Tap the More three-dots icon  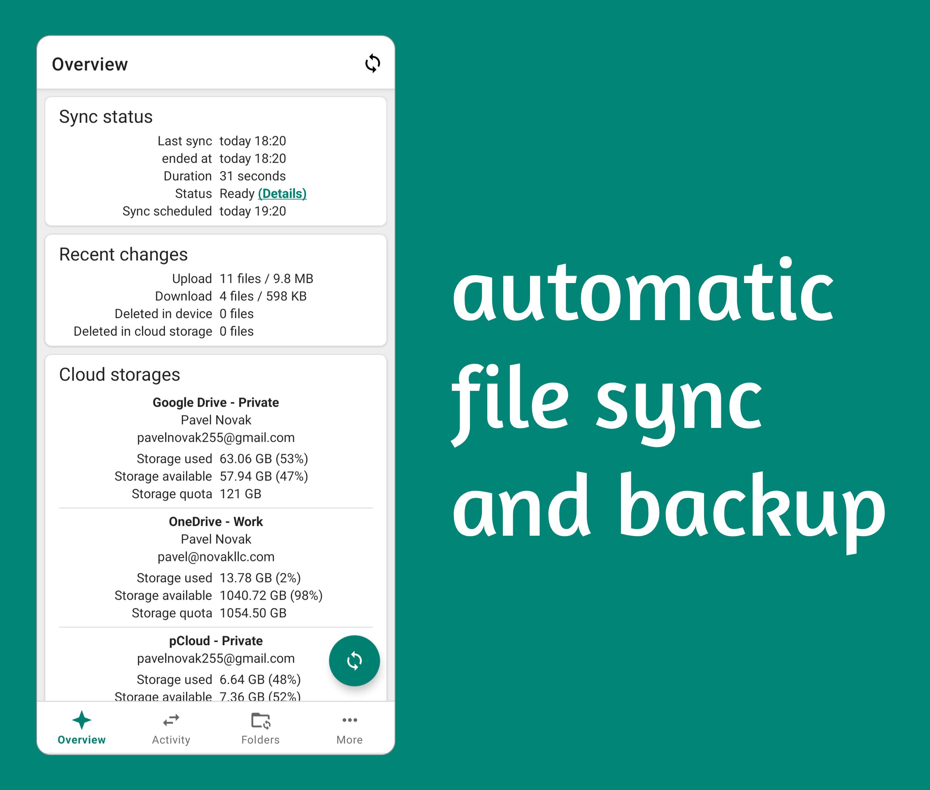coord(349,720)
